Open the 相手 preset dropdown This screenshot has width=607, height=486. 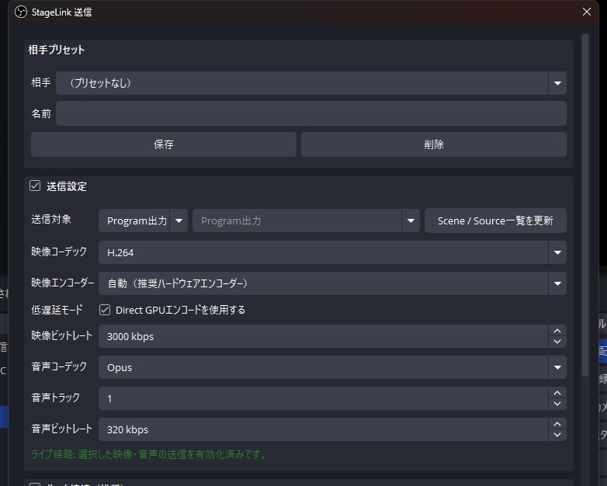[310, 83]
